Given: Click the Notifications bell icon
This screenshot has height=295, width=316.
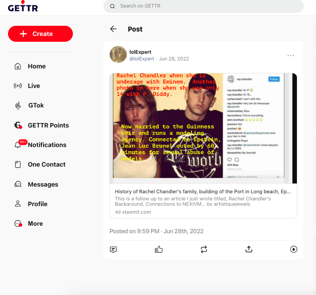Looking at the screenshot, I should pos(18,145).
